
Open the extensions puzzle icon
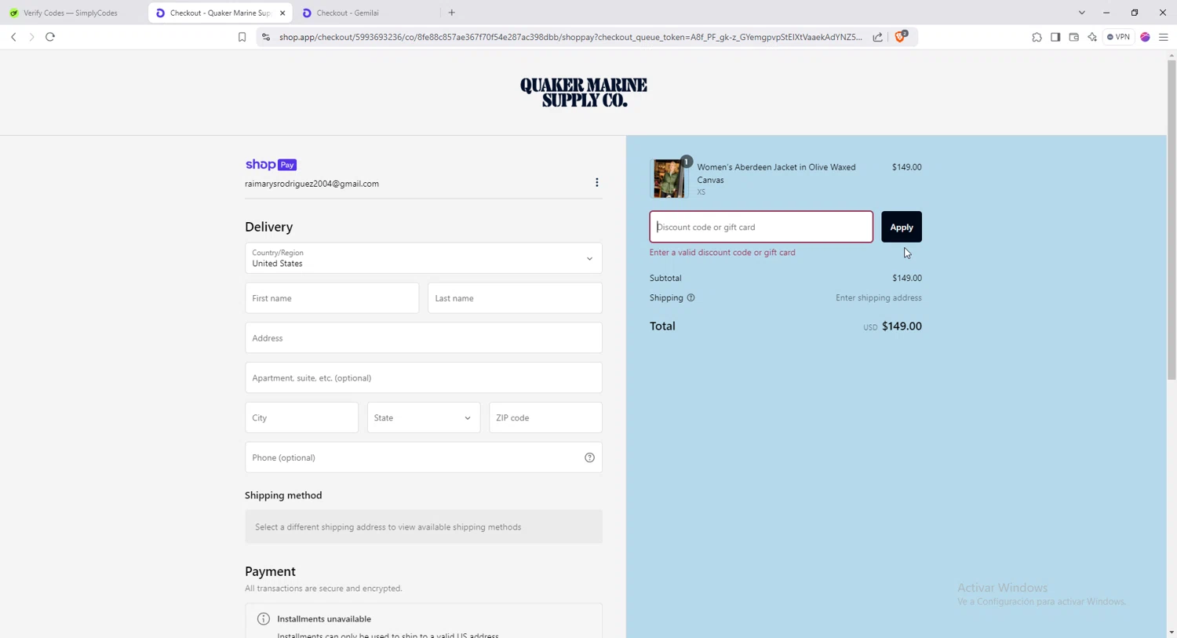pos(1037,37)
